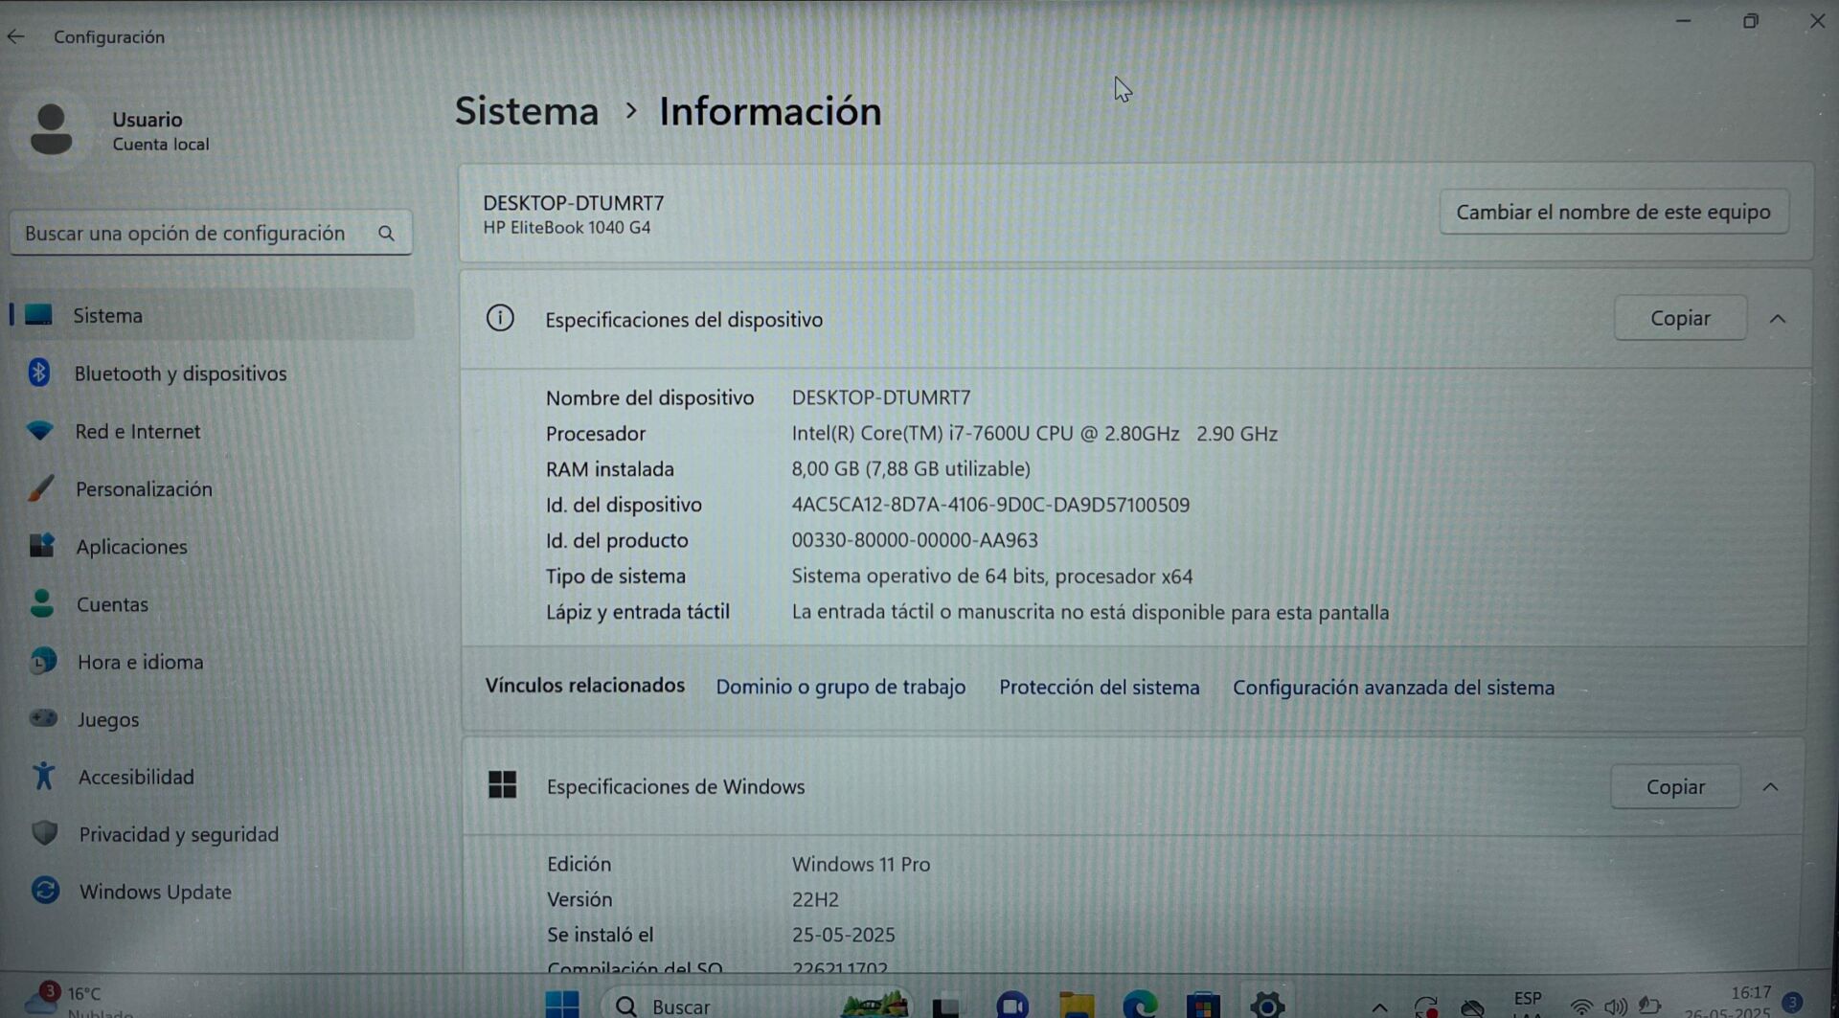
Task: Click the Settings gear on the taskbar
Action: (1267, 1006)
